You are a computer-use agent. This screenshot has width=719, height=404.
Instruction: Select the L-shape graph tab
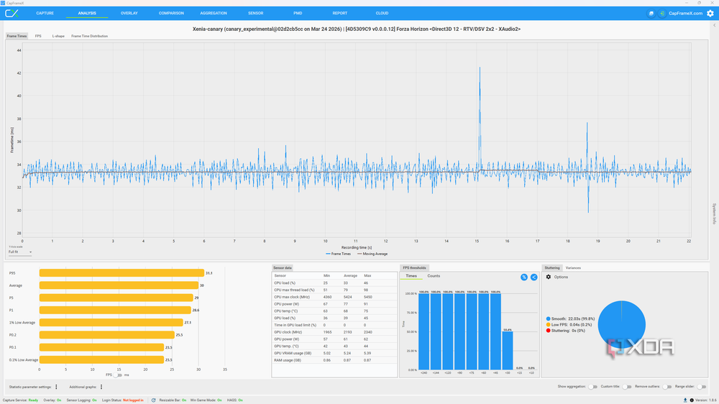[58, 36]
